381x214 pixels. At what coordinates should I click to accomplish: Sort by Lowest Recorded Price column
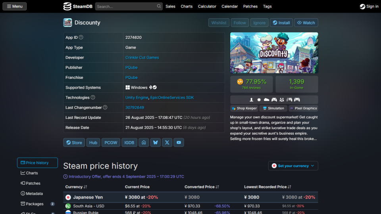[267, 187]
